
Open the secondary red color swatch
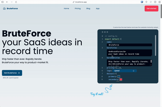coord(121,80)
